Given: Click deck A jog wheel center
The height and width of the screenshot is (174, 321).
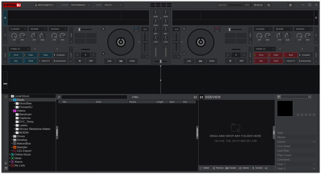Looking at the screenshot, I should 121,42.
